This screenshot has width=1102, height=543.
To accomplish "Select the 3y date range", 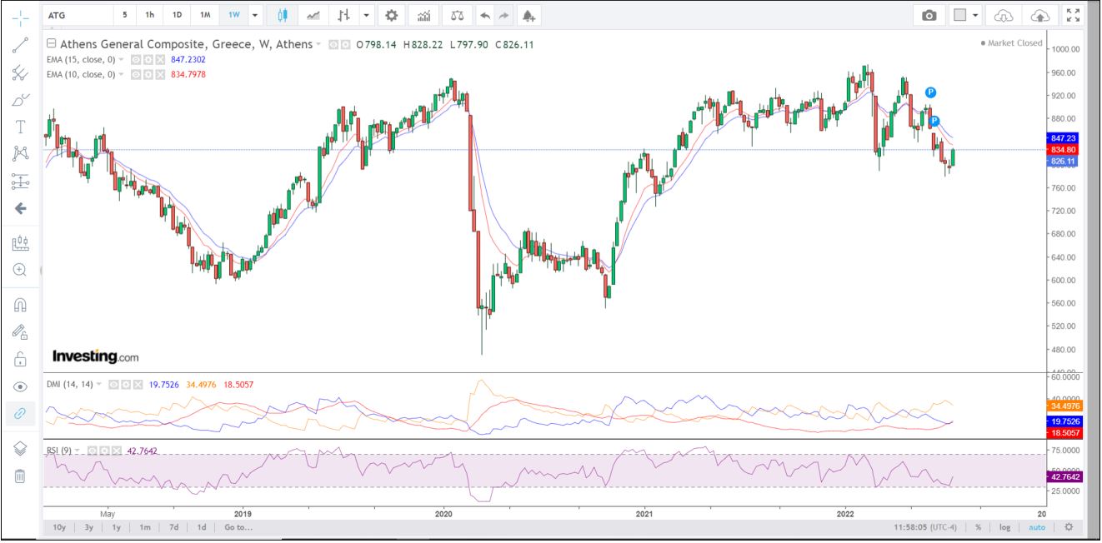I will (88, 527).
